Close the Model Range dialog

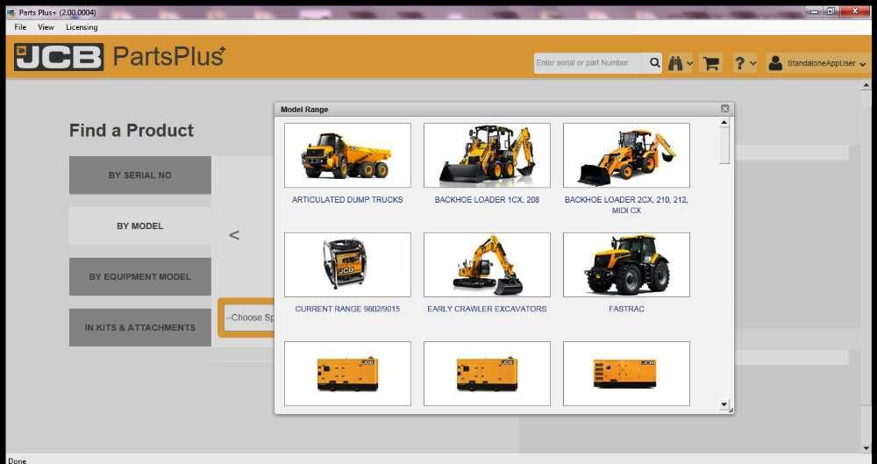pos(725,109)
